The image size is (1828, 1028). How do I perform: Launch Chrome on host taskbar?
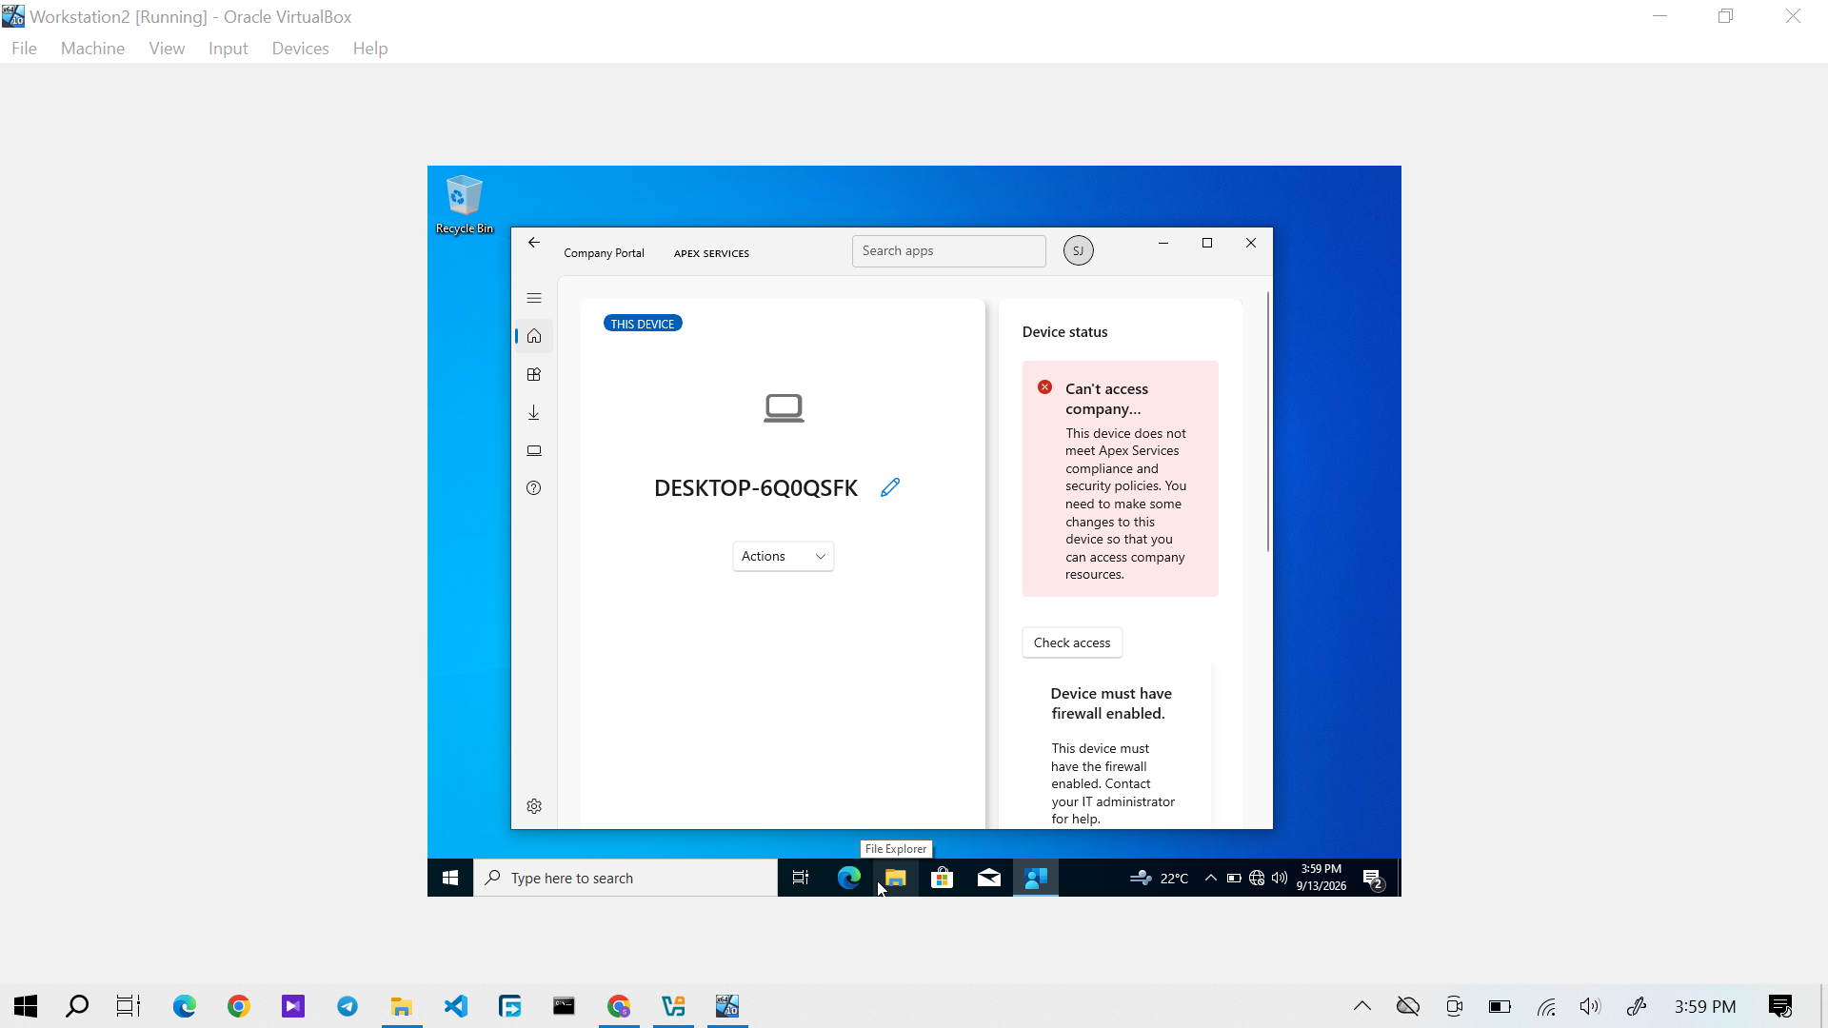[x=238, y=1006]
